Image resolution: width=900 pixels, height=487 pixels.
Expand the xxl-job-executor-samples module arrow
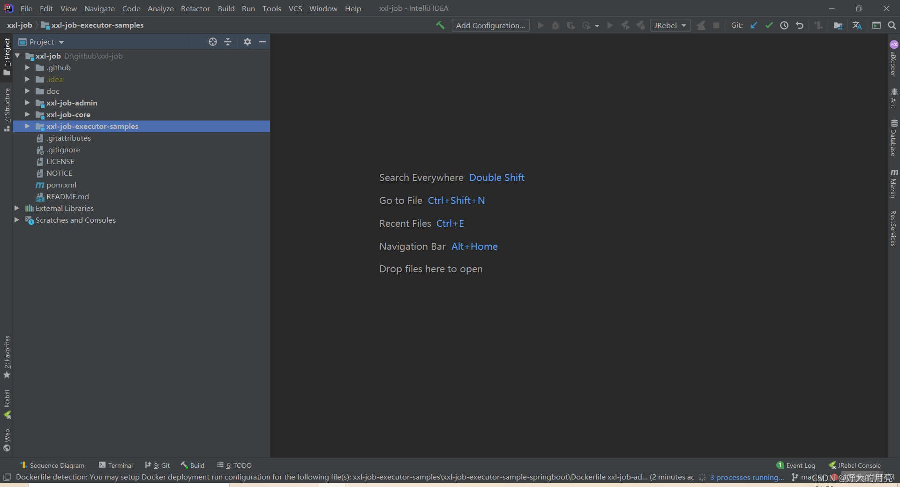pos(28,126)
